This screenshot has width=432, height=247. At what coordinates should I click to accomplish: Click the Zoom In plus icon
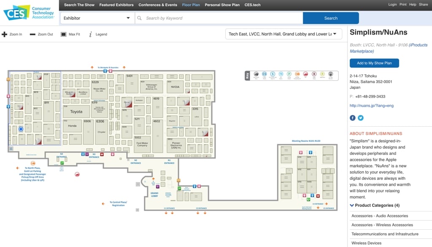5,34
